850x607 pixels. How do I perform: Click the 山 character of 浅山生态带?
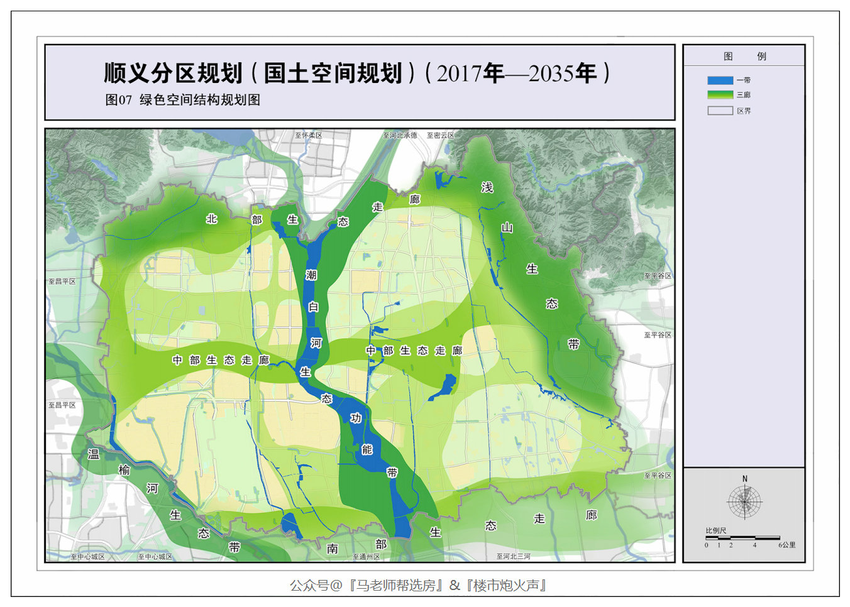(x=507, y=227)
